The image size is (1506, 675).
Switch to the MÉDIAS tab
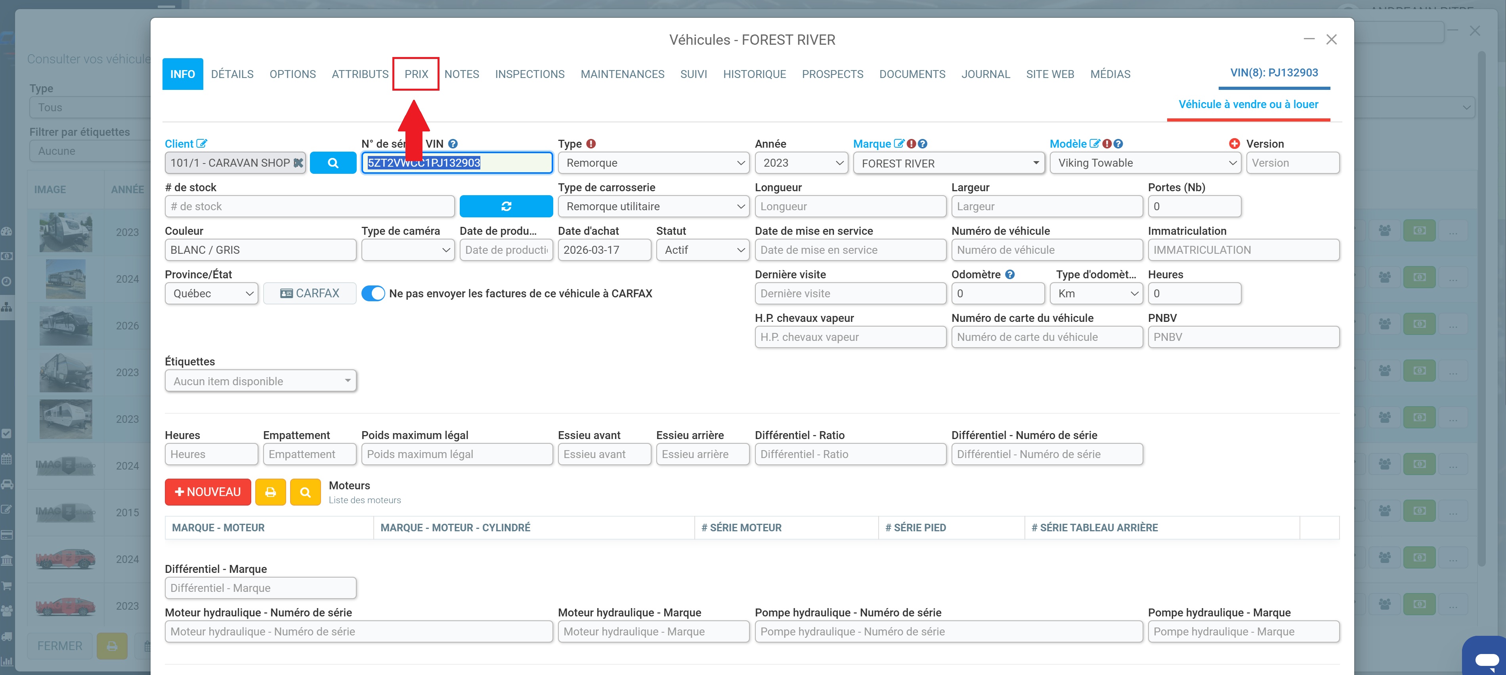coord(1110,74)
